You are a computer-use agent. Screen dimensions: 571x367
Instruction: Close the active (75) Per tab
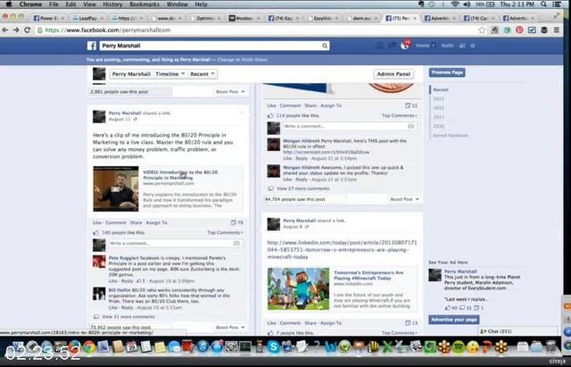point(414,18)
